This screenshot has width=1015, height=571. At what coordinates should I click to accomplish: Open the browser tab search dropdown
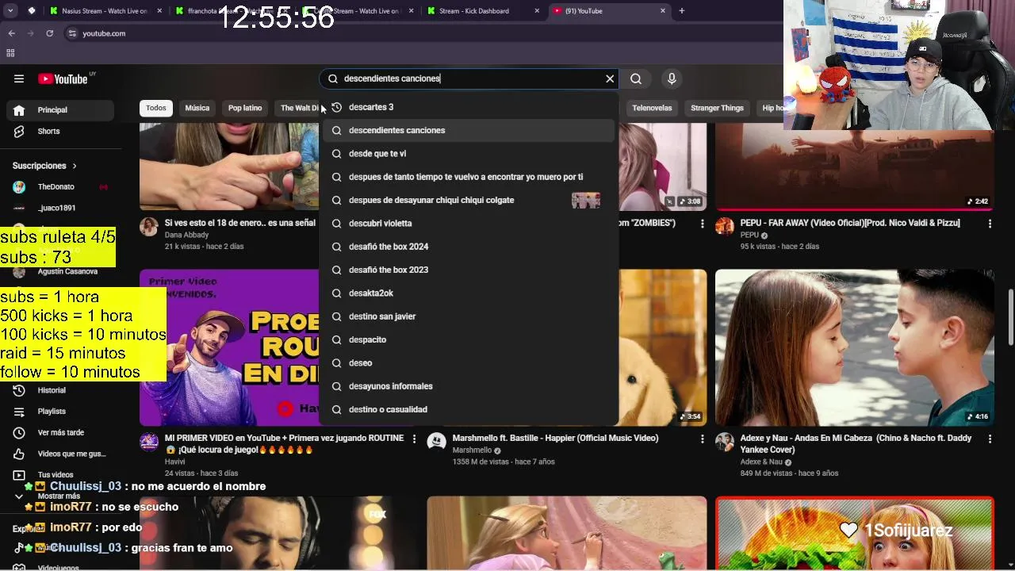10,11
